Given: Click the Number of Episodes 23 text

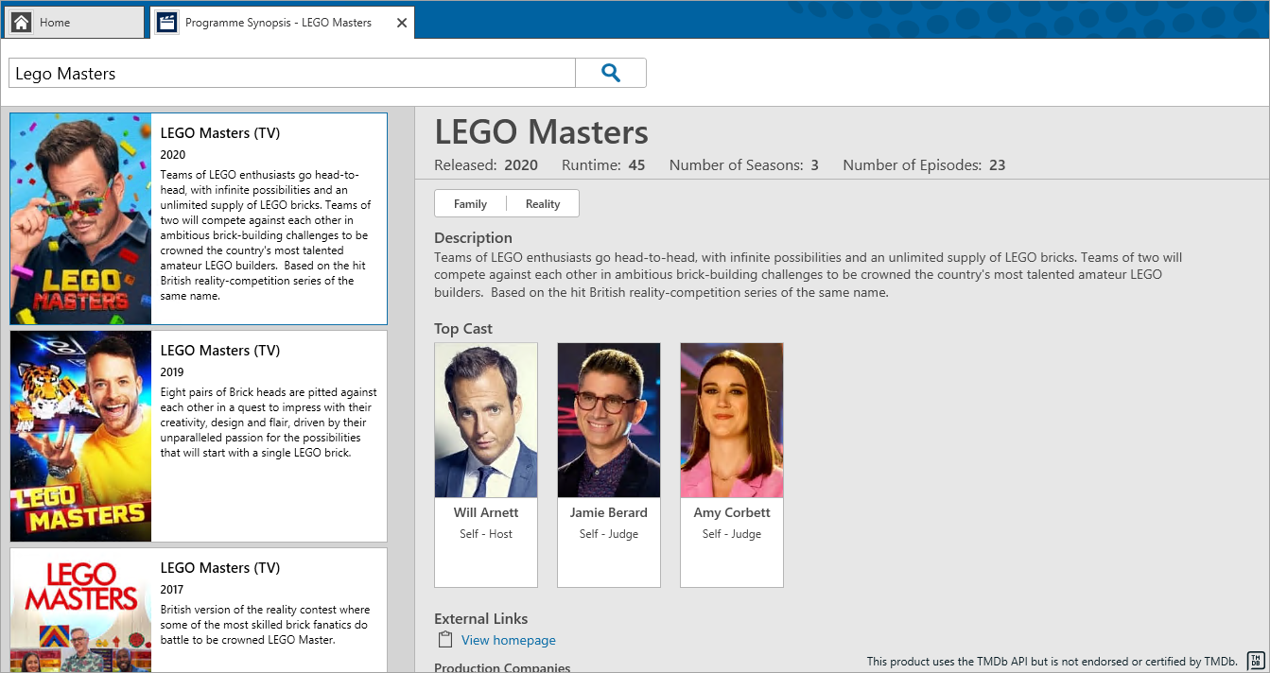Looking at the screenshot, I should pyautogui.click(x=924, y=165).
